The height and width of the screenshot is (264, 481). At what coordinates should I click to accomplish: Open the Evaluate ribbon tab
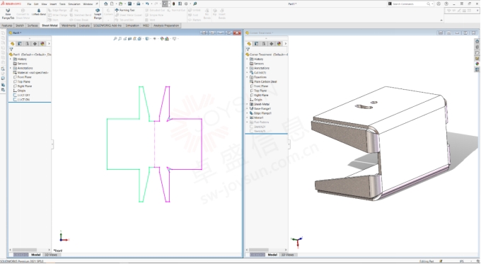pos(84,25)
